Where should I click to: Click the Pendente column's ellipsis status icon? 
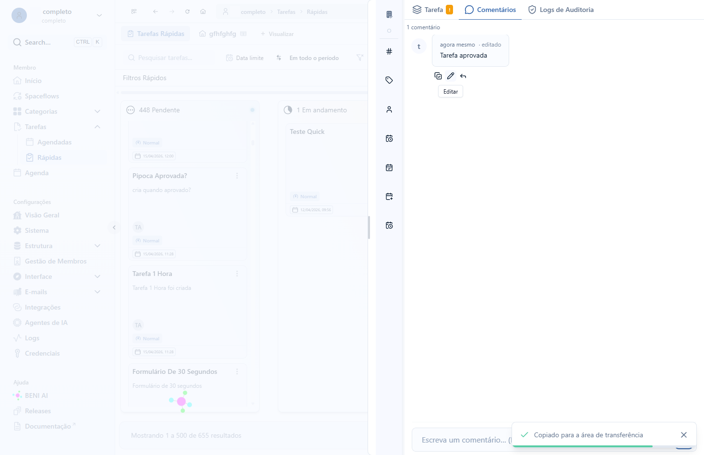point(131,110)
